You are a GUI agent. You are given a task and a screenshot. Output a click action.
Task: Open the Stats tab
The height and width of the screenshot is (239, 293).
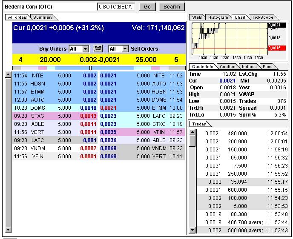tap(197, 17)
